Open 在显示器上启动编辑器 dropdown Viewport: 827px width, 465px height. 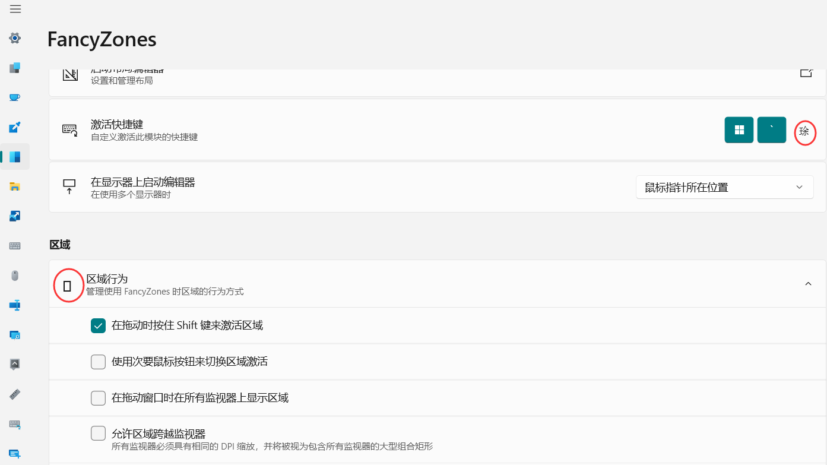(724, 186)
